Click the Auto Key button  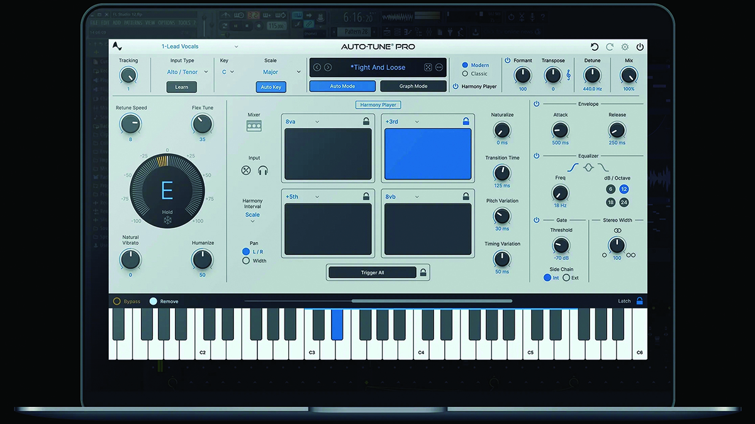(x=271, y=87)
